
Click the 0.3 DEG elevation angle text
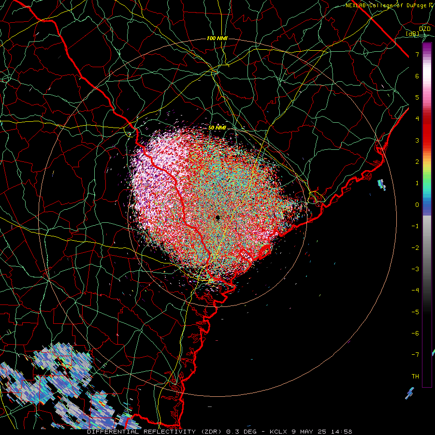pyautogui.click(x=242, y=432)
